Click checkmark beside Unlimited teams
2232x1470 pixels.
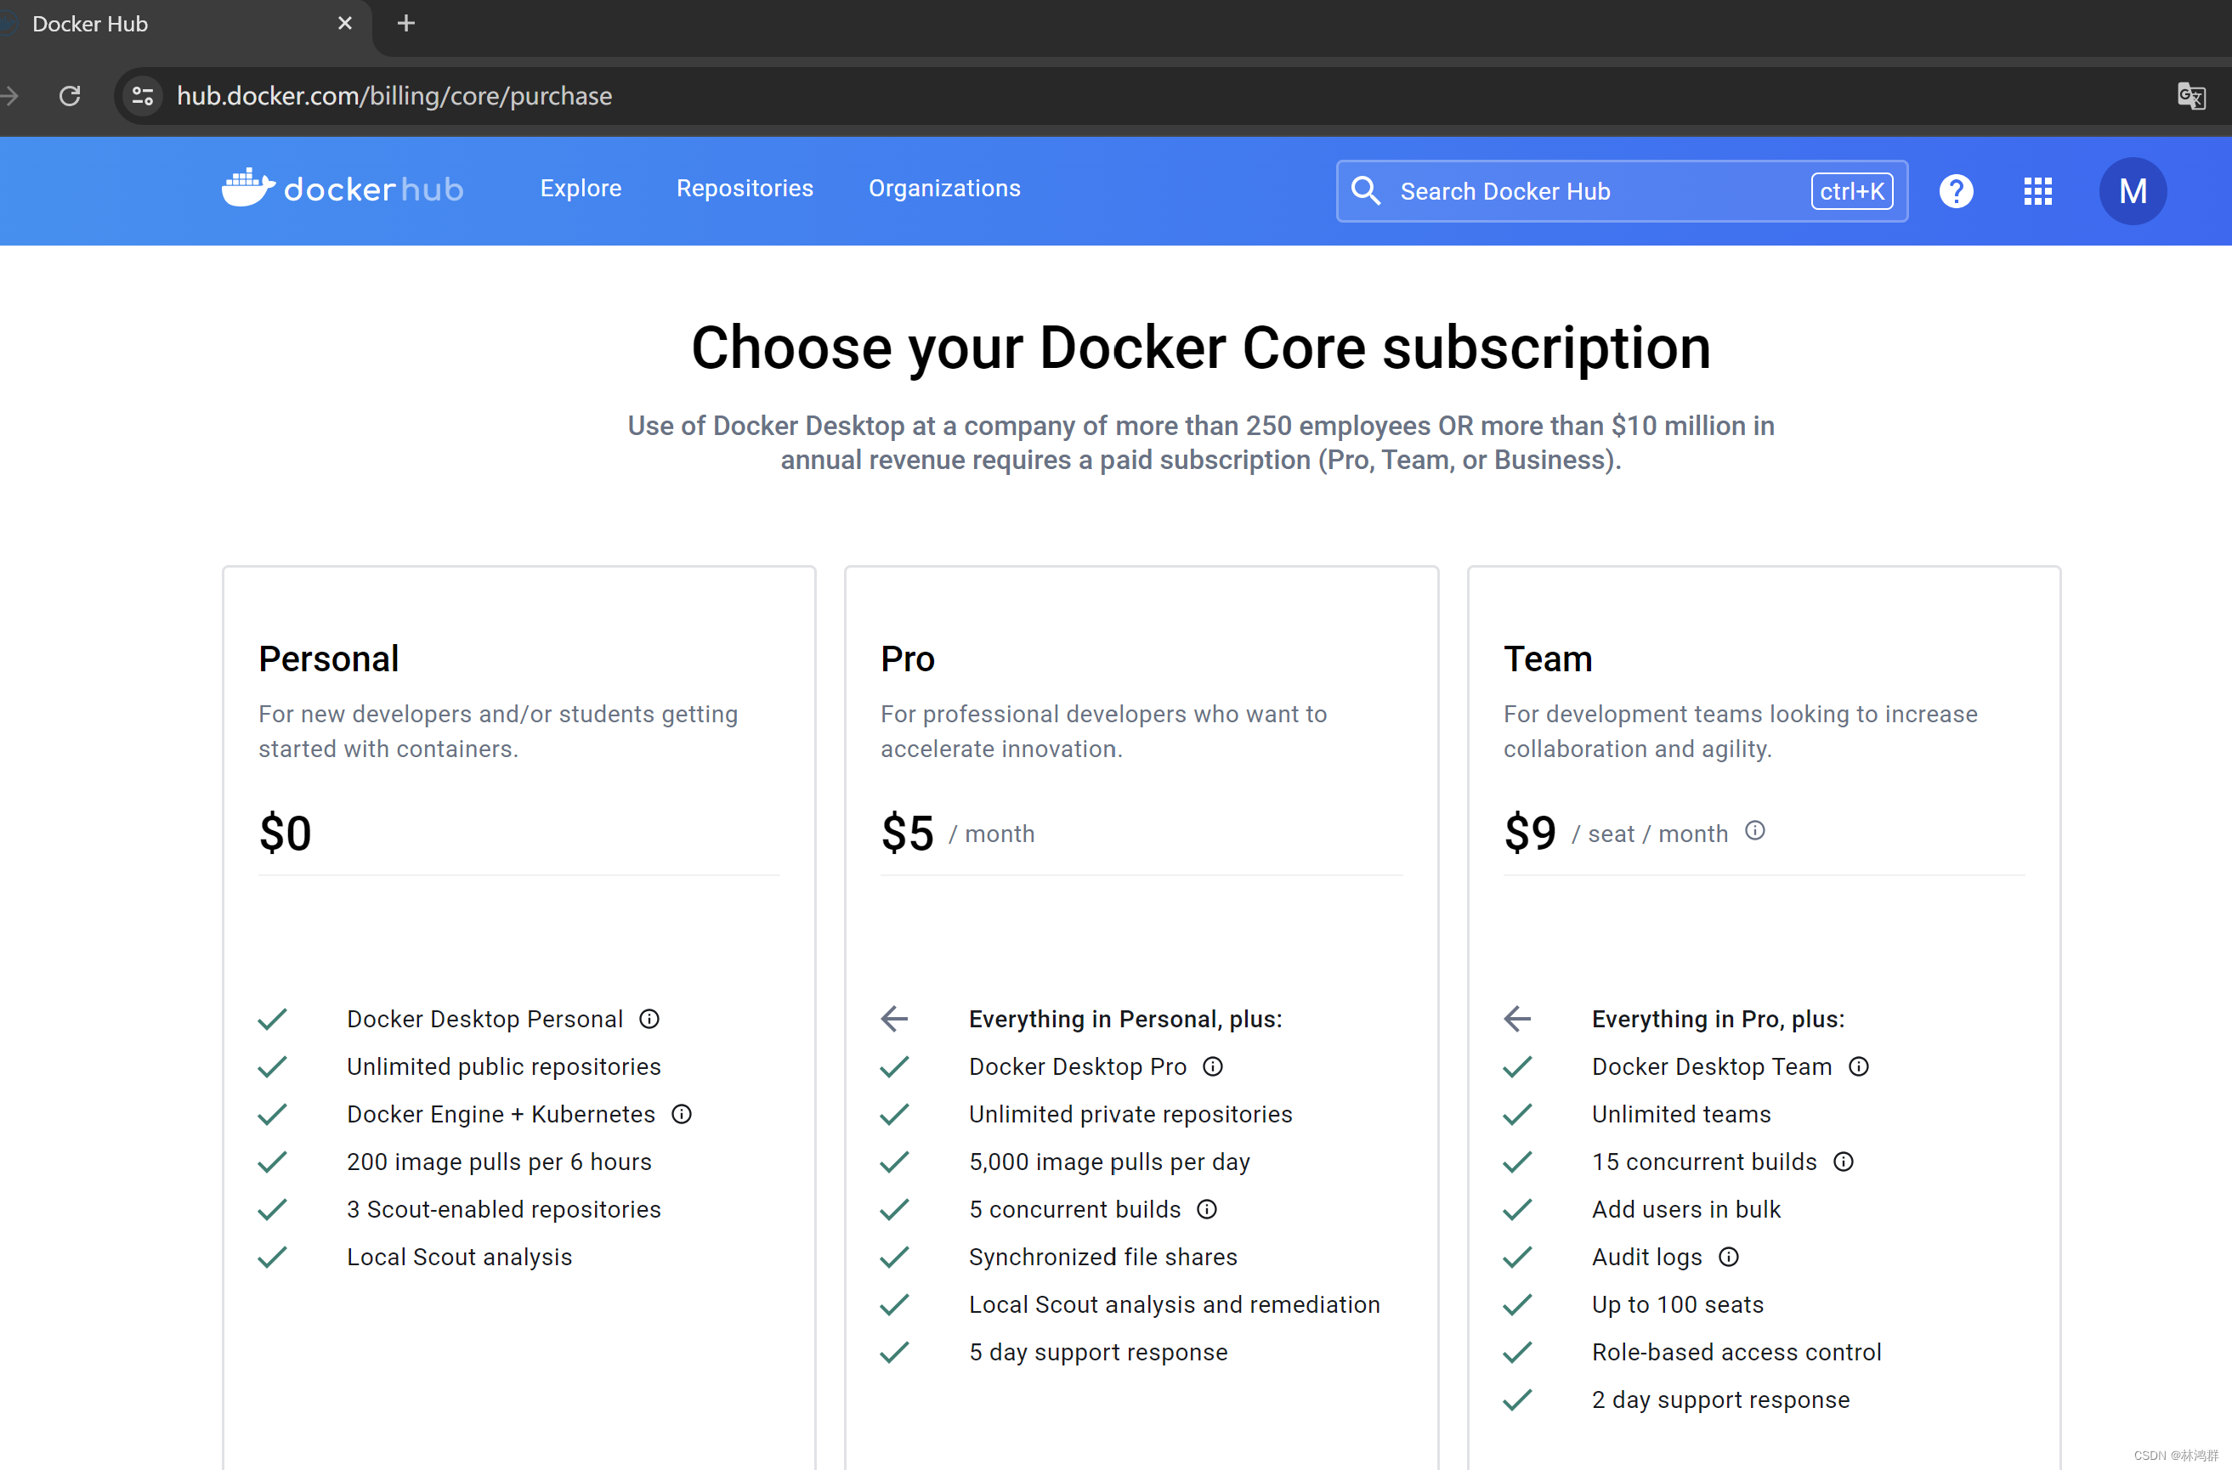pos(1517,1114)
